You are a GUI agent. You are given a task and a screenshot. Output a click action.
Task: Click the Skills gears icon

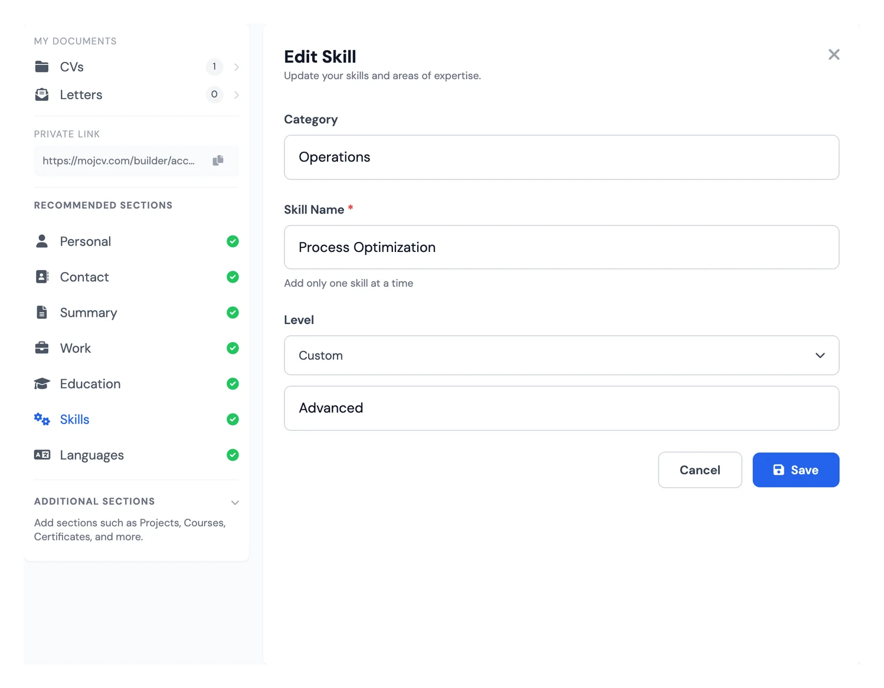pos(42,420)
